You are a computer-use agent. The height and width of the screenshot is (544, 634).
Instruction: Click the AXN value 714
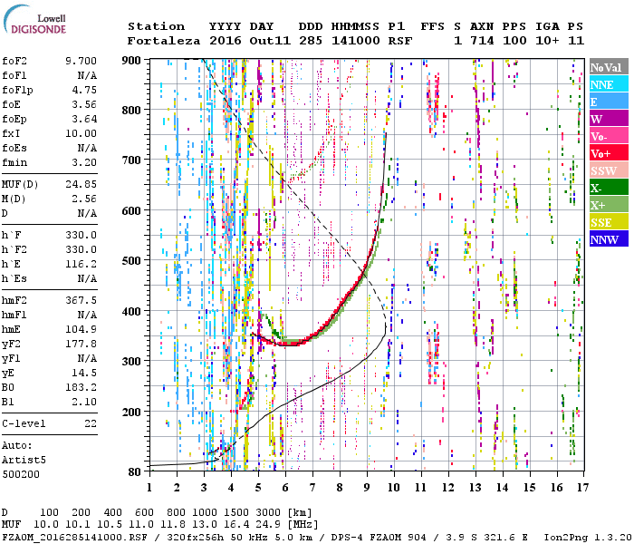click(482, 41)
